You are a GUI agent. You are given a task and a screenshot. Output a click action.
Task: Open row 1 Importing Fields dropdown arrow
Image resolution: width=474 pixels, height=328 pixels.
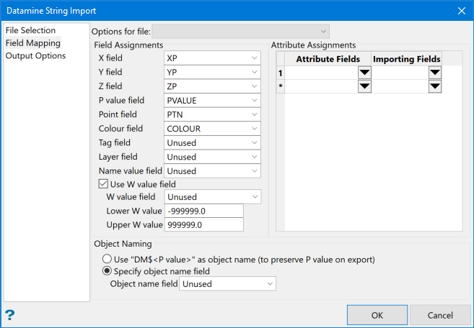(434, 73)
